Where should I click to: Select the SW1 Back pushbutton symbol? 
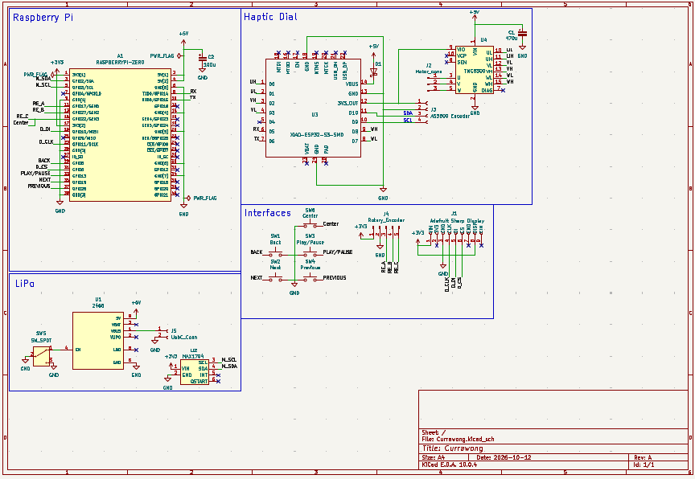[275, 254]
